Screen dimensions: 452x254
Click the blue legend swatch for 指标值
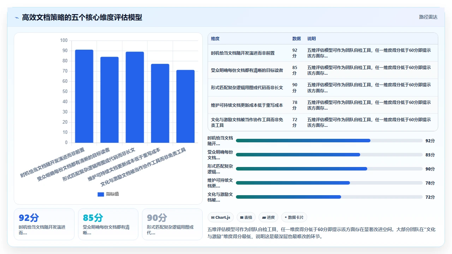pyautogui.click(x=101, y=194)
